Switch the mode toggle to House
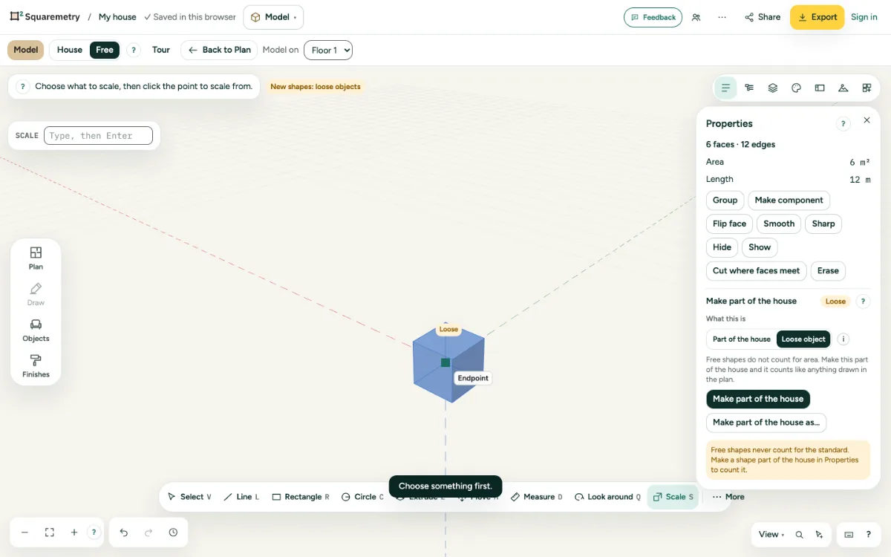The height and width of the screenshot is (557, 891). coord(70,50)
